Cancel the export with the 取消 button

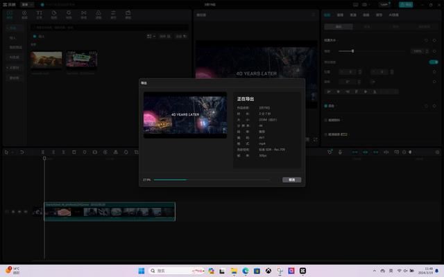pos(291,179)
